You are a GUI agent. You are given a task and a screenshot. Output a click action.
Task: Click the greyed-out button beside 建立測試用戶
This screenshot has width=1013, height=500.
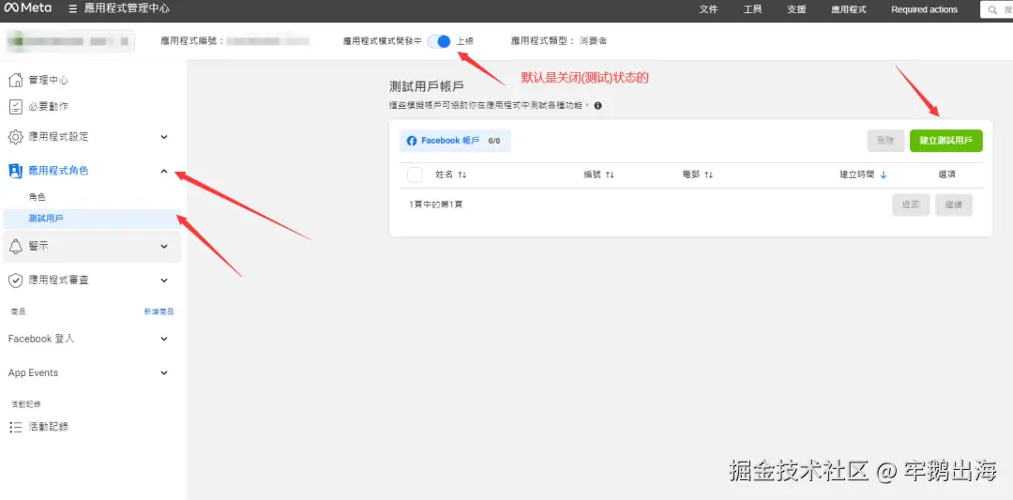885,141
